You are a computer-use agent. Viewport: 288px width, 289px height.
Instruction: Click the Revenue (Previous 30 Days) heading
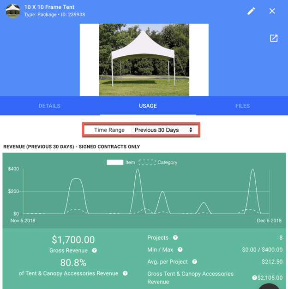click(72, 147)
